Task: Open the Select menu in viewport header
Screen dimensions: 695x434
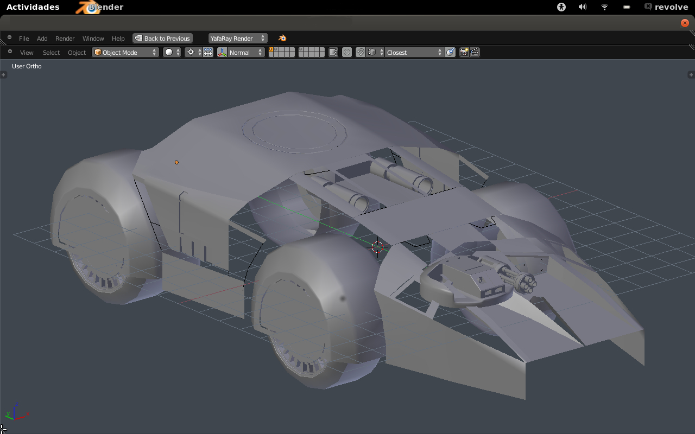Action: (x=51, y=52)
